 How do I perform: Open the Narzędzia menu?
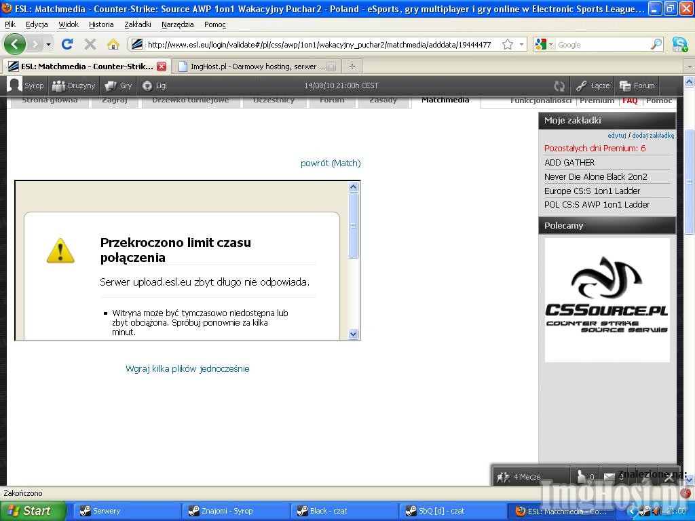pyautogui.click(x=177, y=24)
